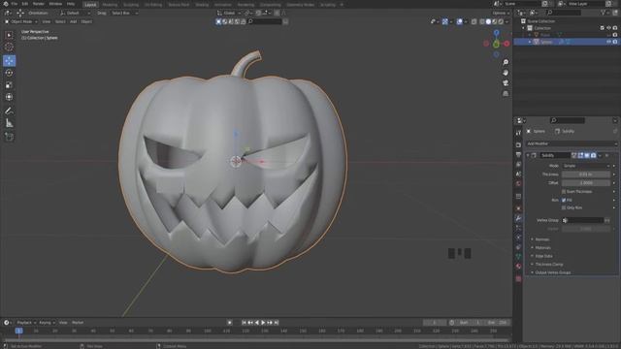
Task: Select the Select Box tool icon
Action: 9,35
